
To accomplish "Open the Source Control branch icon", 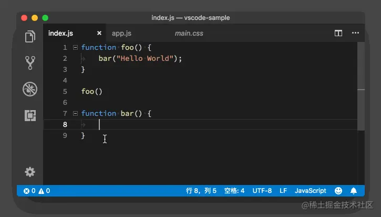I will pyautogui.click(x=30, y=63).
